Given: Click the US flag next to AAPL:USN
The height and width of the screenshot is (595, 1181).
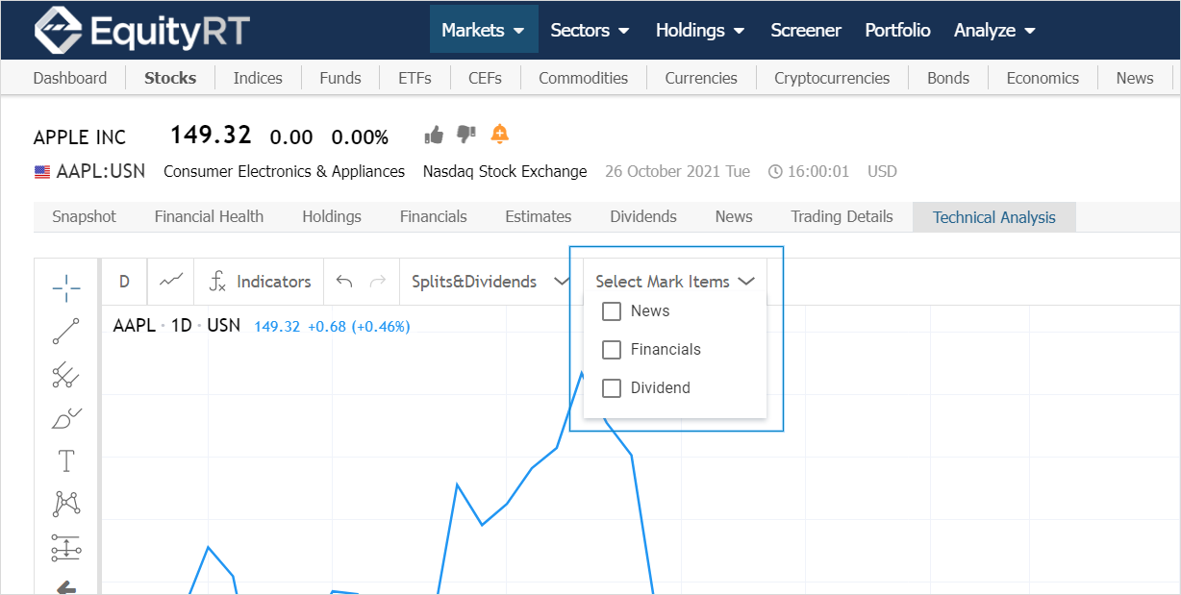Looking at the screenshot, I should [x=42, y=172].
